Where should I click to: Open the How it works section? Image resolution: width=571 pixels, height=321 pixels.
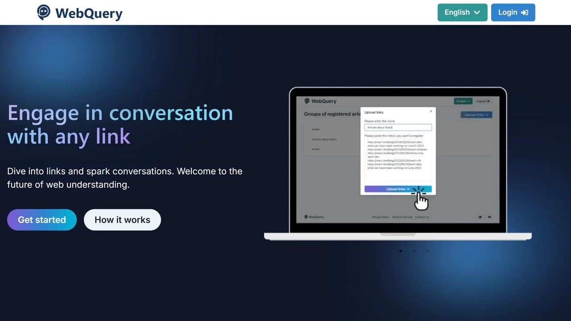tap(122, 220)
